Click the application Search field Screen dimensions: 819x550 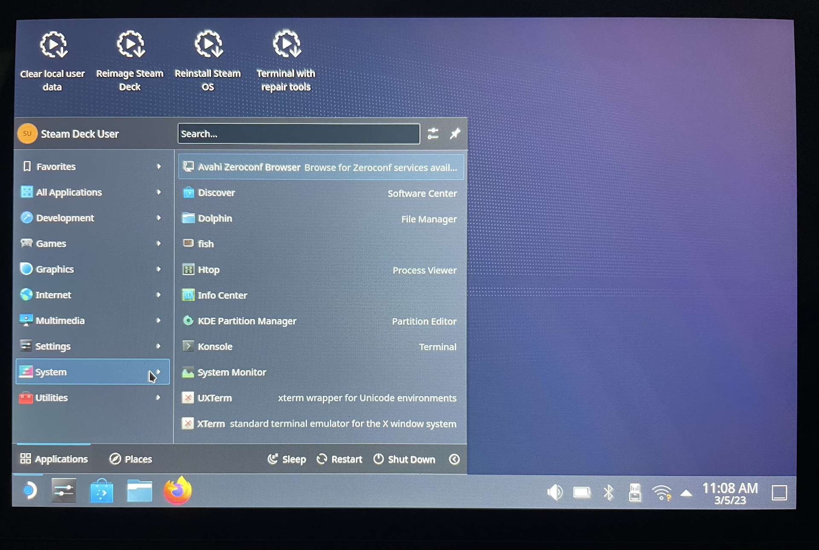(299, 134)
